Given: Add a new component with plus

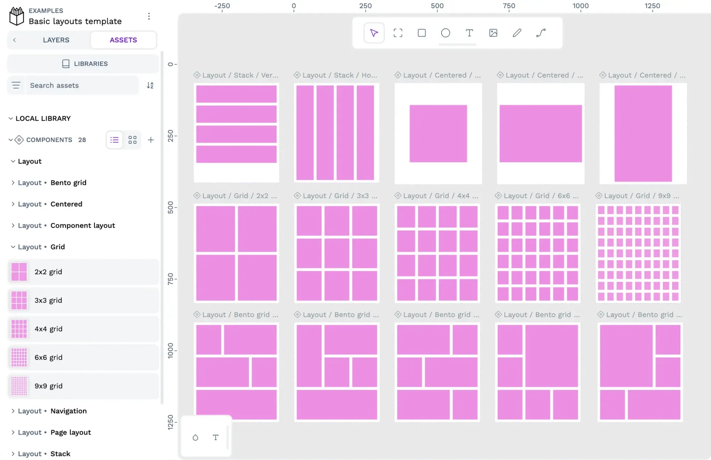Looking at the screenshot, I should point(151,140).
